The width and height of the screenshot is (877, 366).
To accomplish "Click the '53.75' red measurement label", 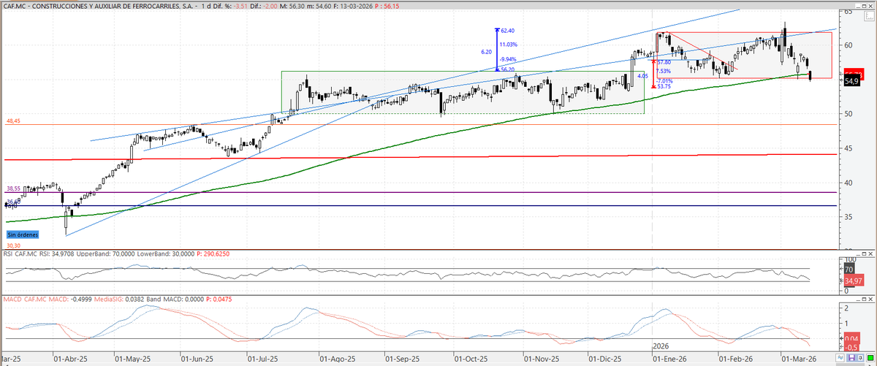I will tap(664, 86).
